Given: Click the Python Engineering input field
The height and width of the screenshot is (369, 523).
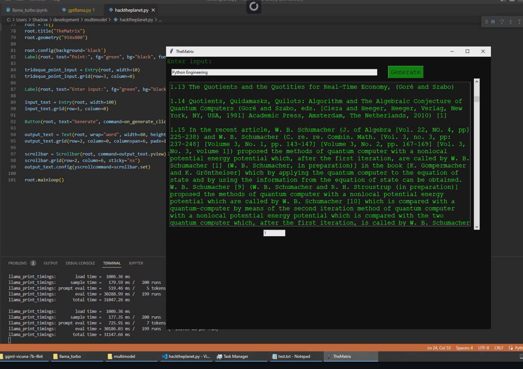Looking at the screenshot, I should (274, 72).
